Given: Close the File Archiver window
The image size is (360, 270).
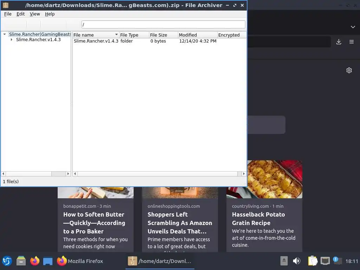Looking at the screenshot, I should click(242, 5).
